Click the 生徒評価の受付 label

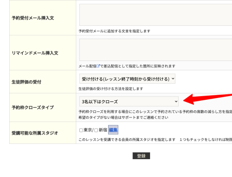point(26,82)
